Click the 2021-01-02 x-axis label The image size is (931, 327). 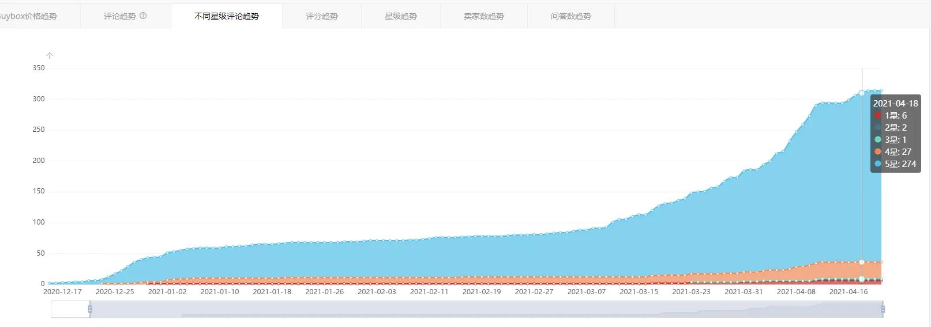click(167, 292)
